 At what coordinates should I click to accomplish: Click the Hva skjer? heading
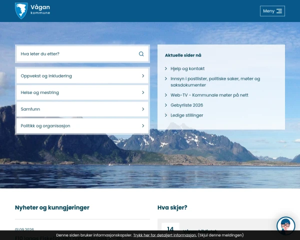click(x=172, y=207)
